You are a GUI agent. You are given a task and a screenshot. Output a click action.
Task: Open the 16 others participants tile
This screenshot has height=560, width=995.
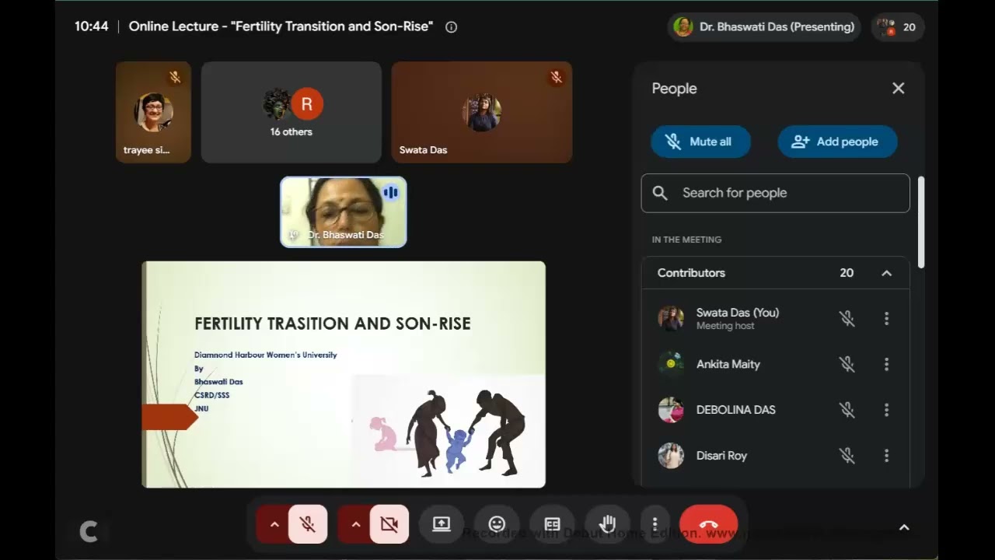292,112
